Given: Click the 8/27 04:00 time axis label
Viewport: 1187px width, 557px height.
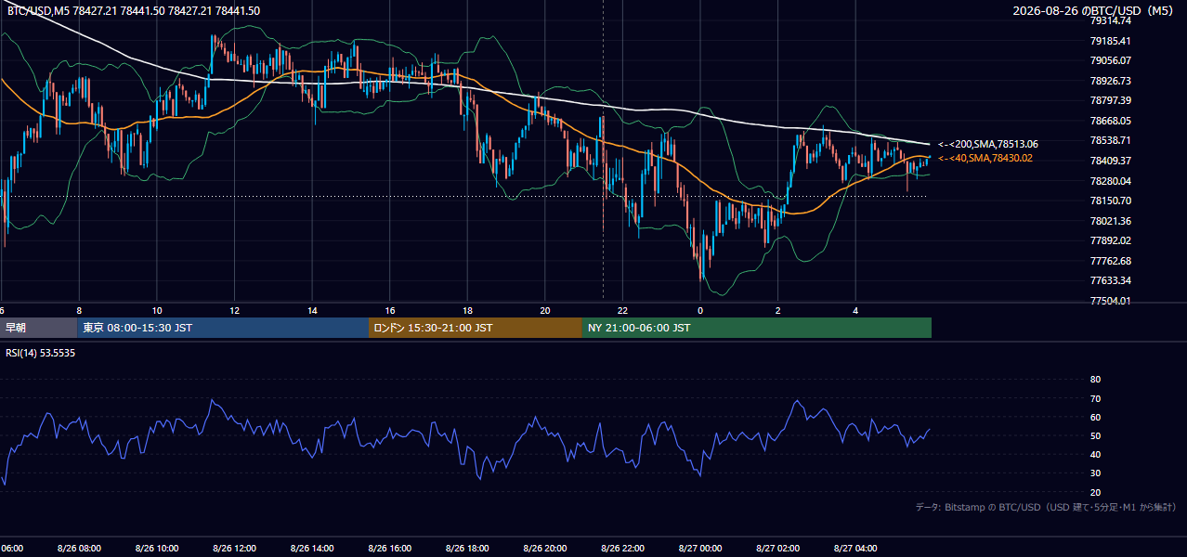Looking at the screenshot, I should pyautogui.click(x=855, y=549).
